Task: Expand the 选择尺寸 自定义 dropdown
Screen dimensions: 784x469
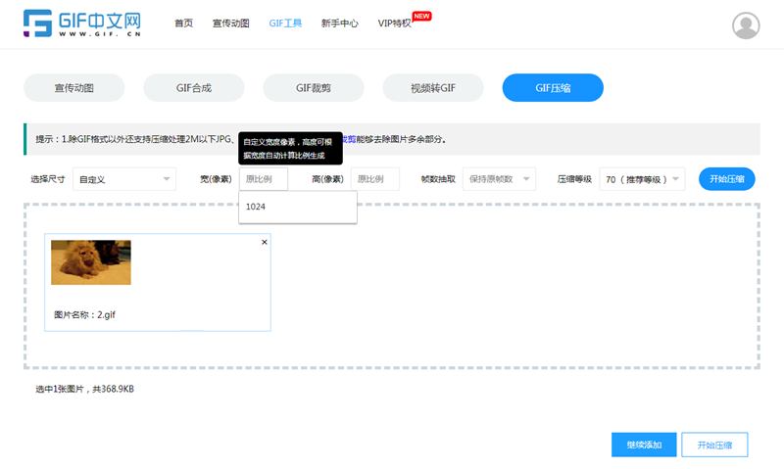Action: [124, 179]
